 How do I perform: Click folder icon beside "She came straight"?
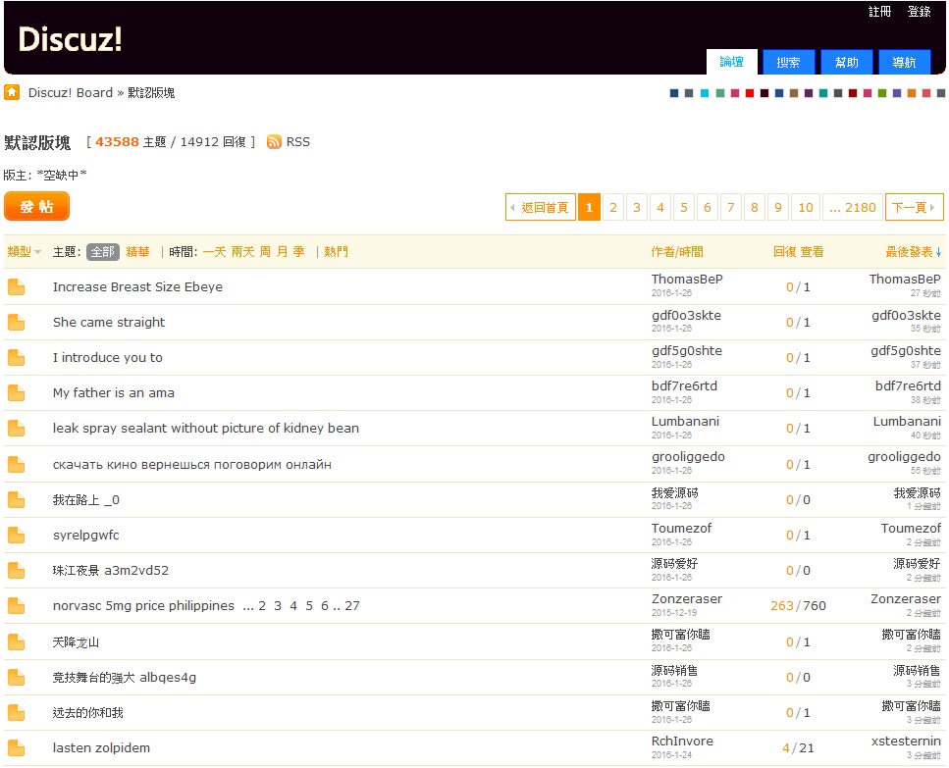pyautogui.click(x=17, y=323)
